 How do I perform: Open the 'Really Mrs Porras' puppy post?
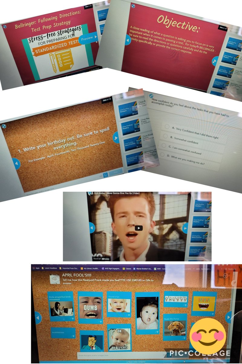point(175,327)
